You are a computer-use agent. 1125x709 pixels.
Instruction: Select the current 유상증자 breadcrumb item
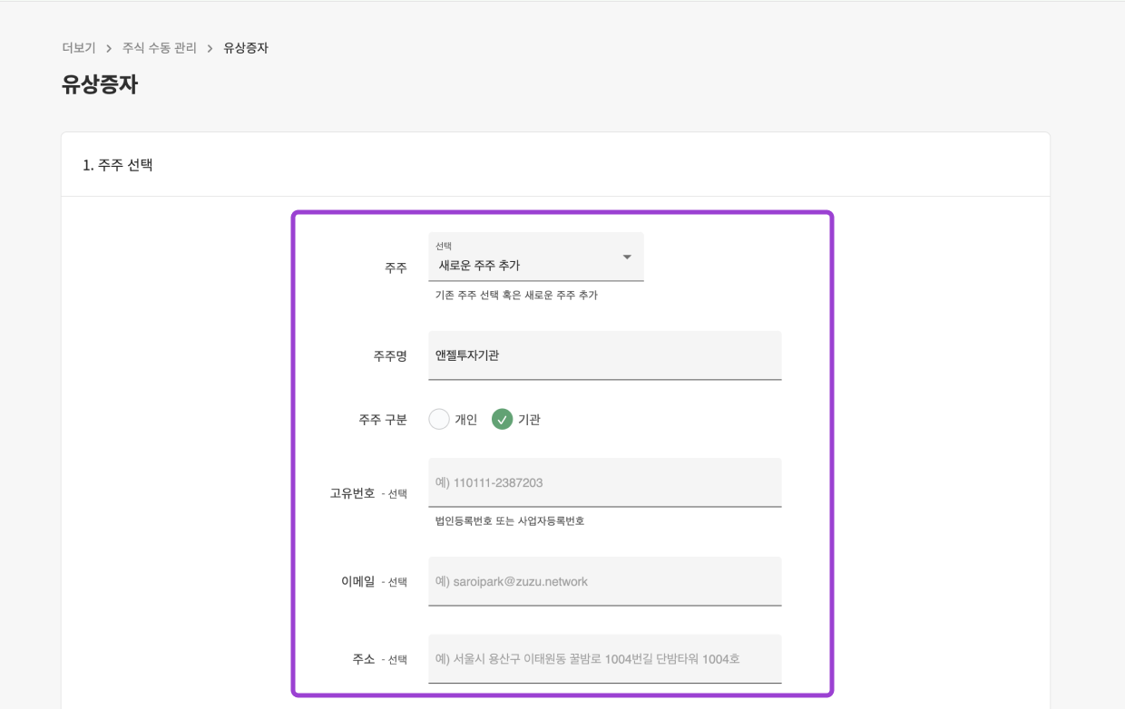coord(246,48)
